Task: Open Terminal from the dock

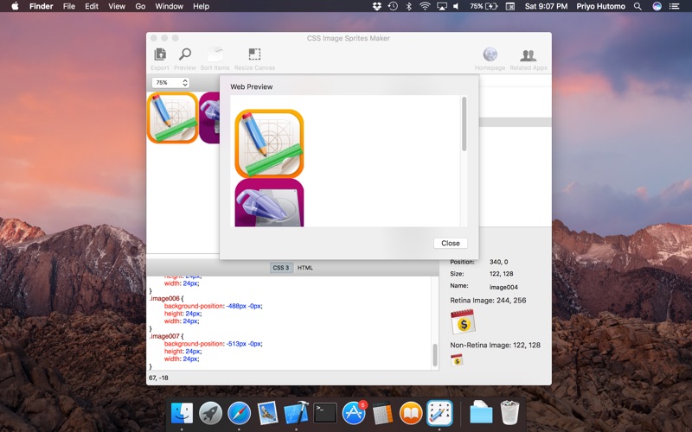Action: tap(325, 413)
